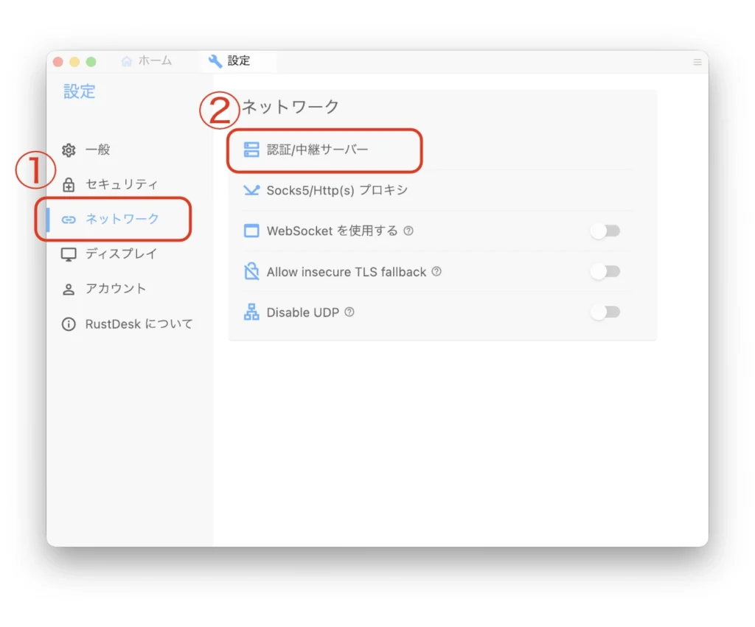This screenshot has height=627, width=755.
Task: Click the monitor icon for ディスプレイ
Action: click(69, 254)
